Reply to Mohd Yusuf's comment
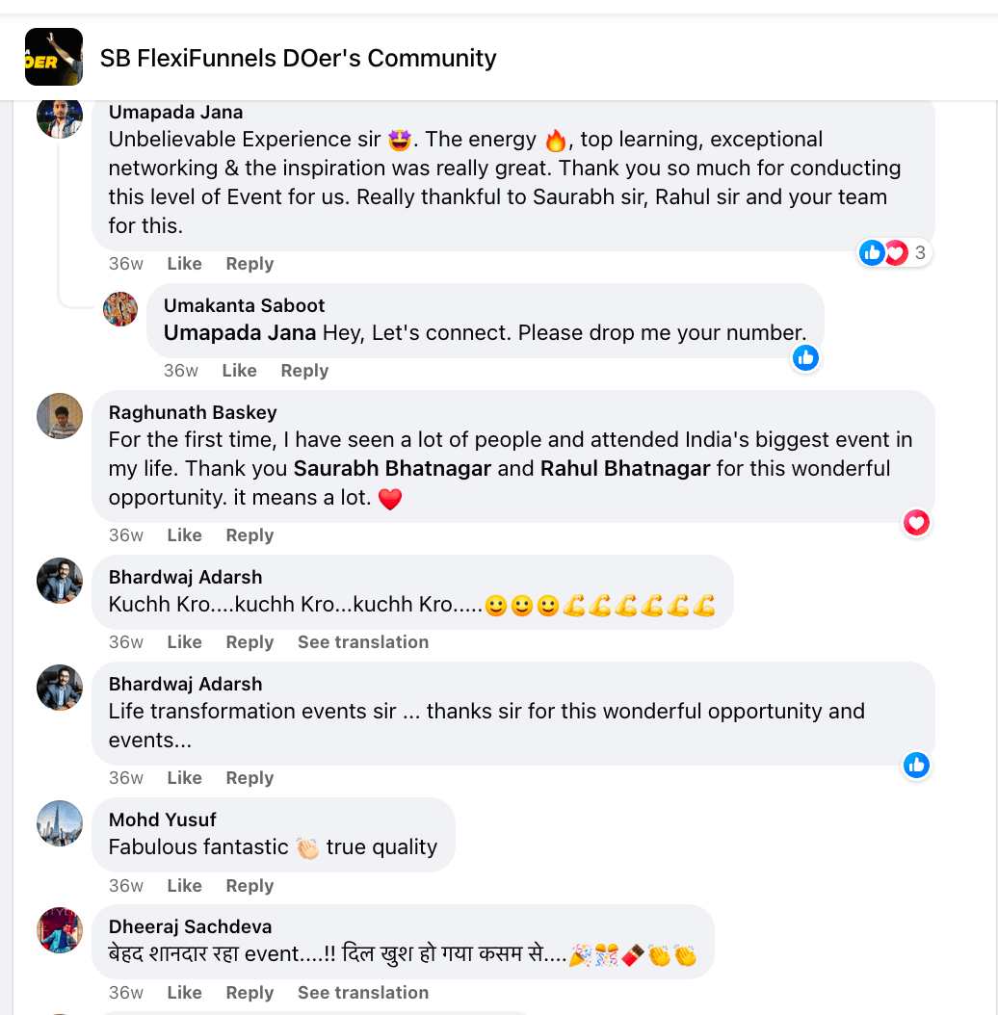This screenshot has width=998, height=1015. pos(249,886)
